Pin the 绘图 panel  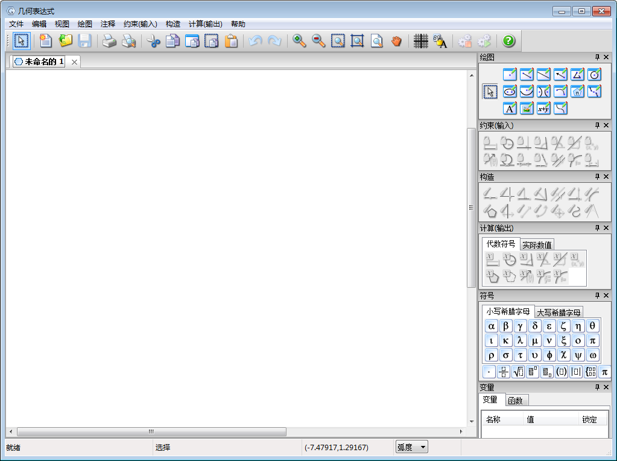coord(597,57)
